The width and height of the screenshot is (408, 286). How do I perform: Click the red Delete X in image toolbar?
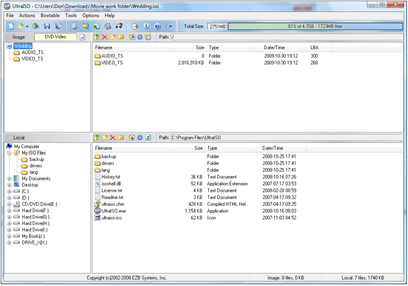[105, 37]
